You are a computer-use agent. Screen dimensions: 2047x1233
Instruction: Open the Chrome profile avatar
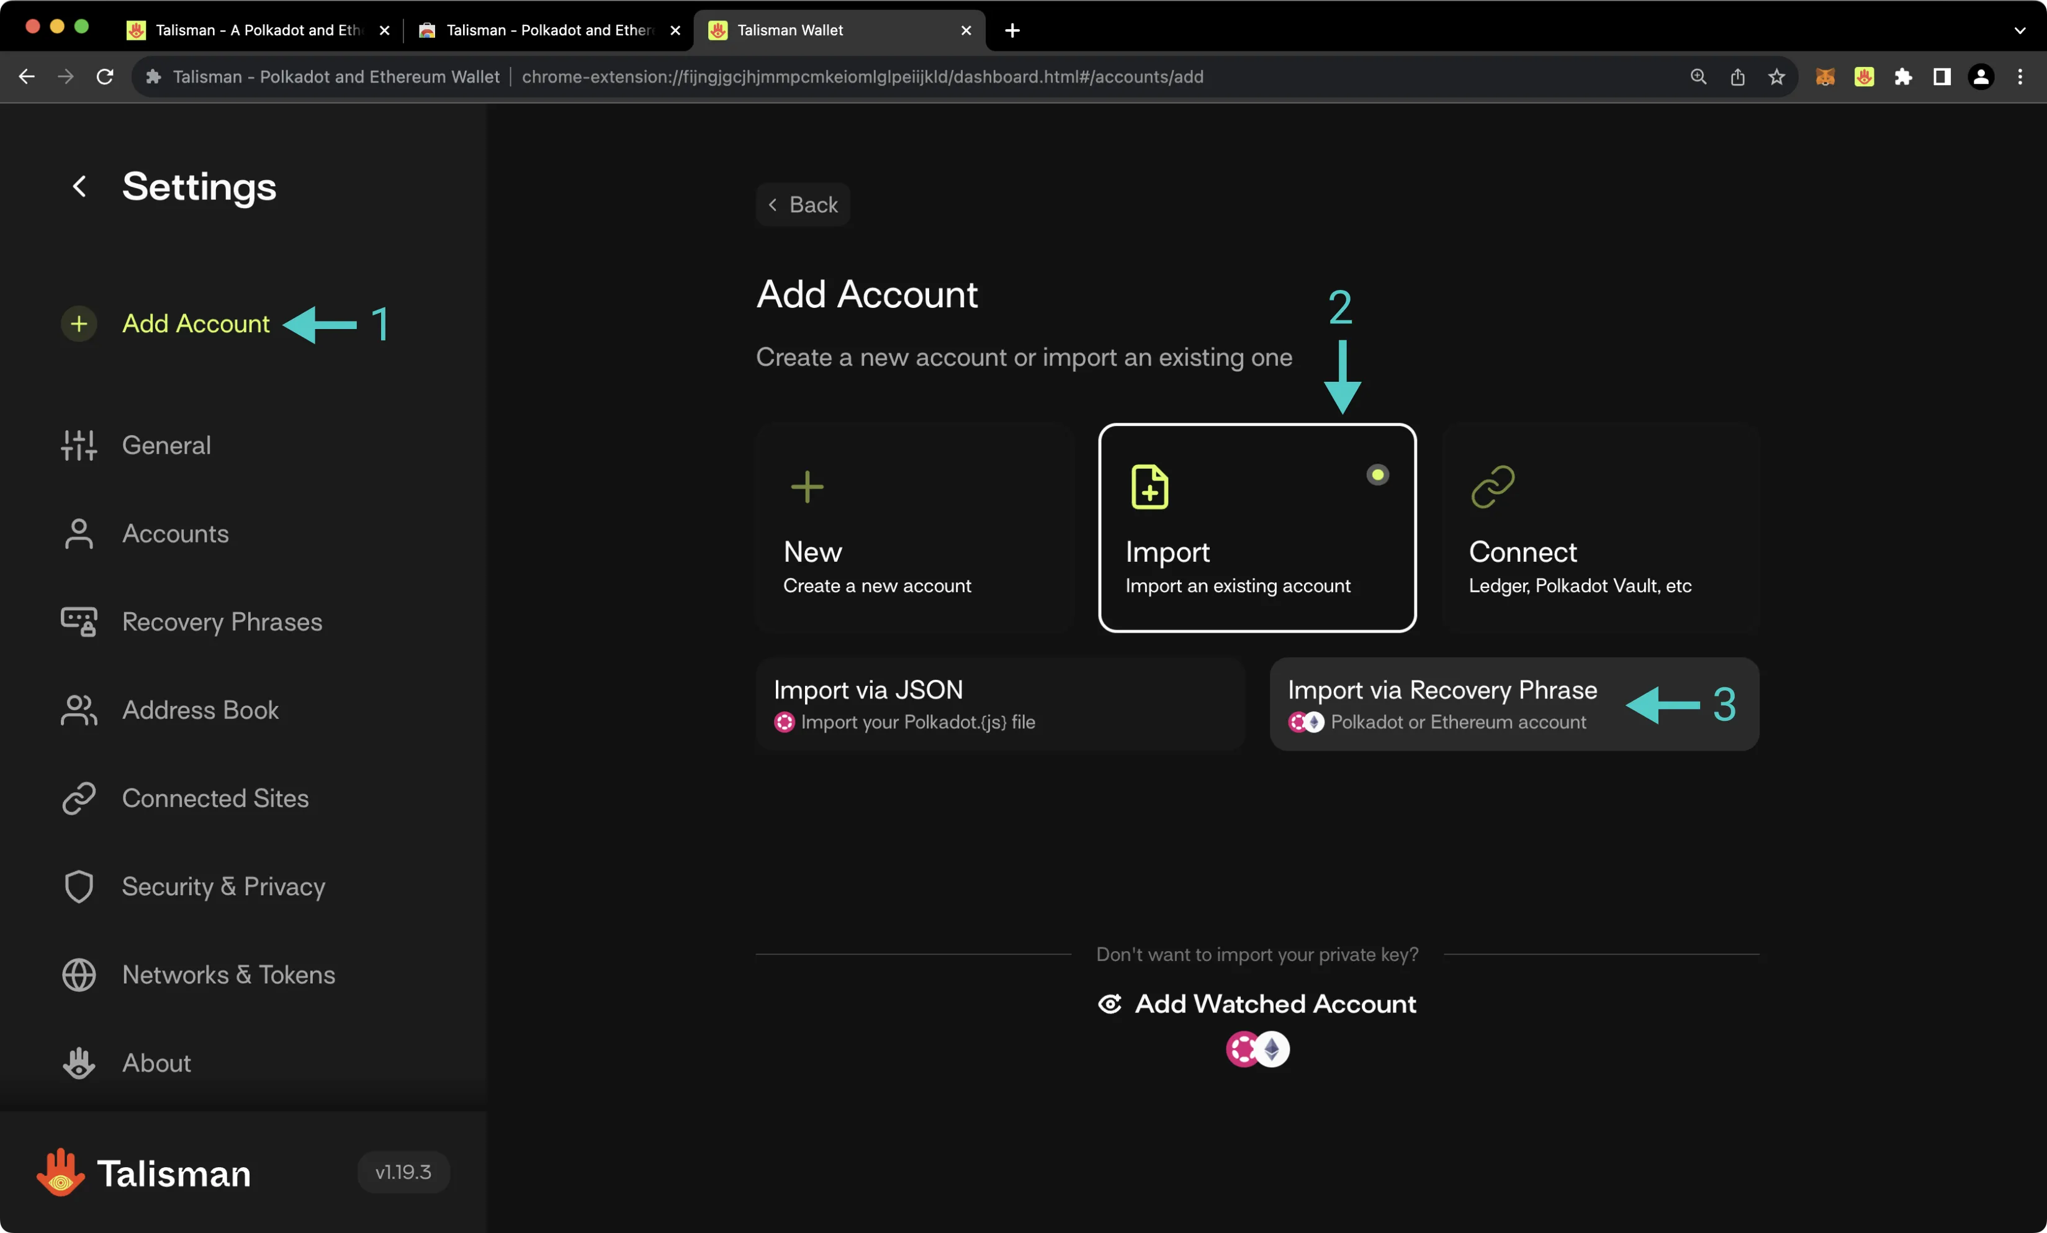click(1981, 76)
